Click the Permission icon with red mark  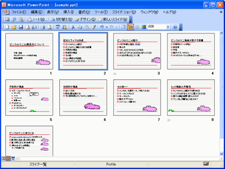(27, 27)
